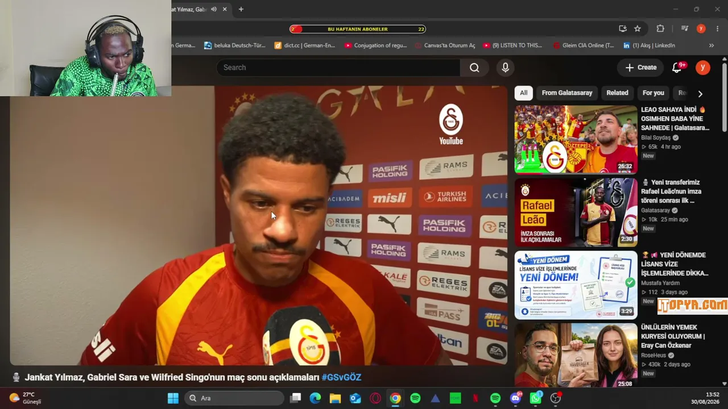The height and width of the screenshot is (409, 728).
Task: Visit the Bilal Soydaş channel
Action: (656, 137)
